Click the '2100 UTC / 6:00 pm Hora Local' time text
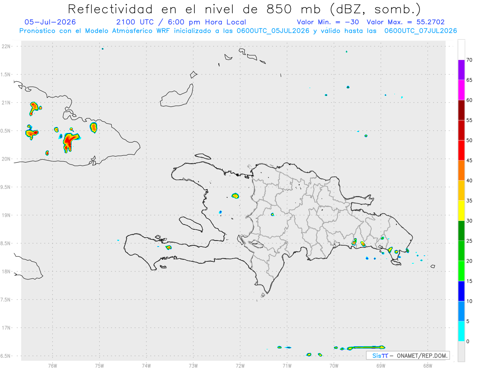The width and height of the screenshot is (480, 371). tap(181, 22)
